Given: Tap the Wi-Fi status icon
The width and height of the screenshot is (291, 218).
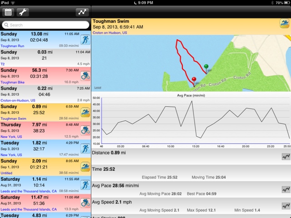Looking at the screenshot, I should pyautogui.click(x=13, y=3).
